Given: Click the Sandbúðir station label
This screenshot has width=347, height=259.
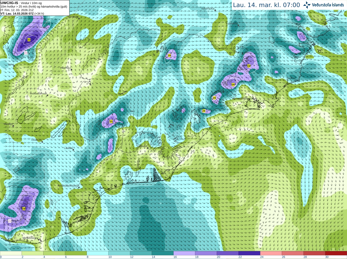Looking at the screenshot, I should point(73,17).
